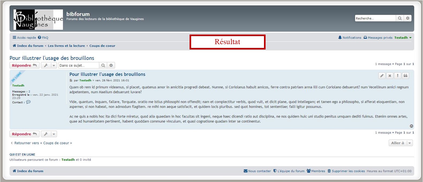The width and height of the screenshot is (423, 182).
Task: Click the edit post pencil icon
Action: point(382,76)
